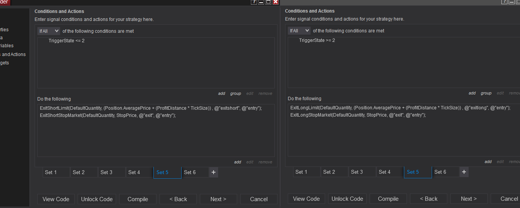Switch to Set 1 tab in right window

click(307, 172)
